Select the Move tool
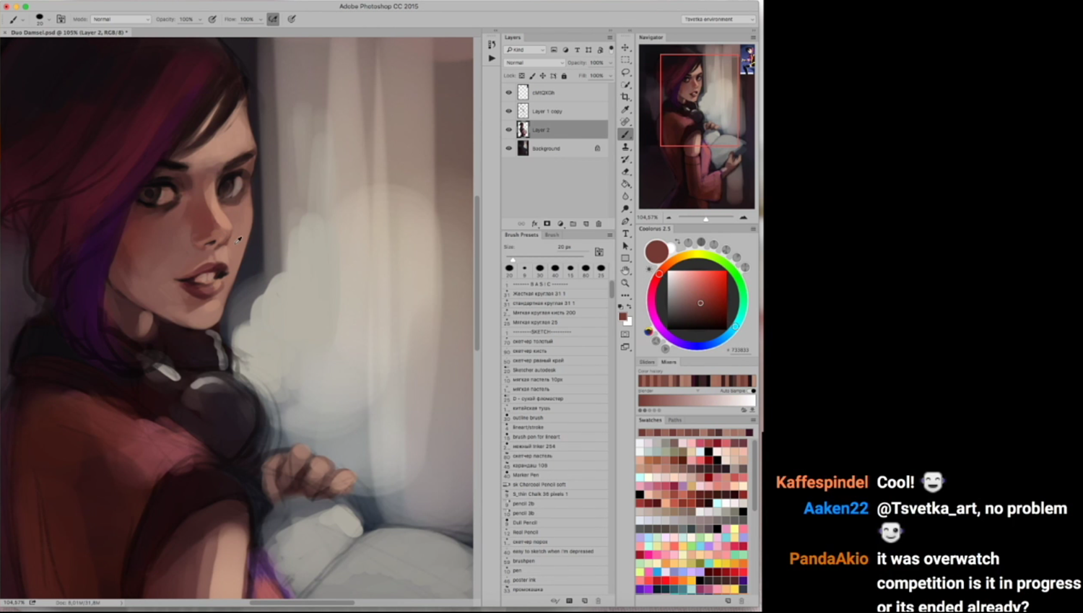The height and width of the screenshot is (613, 1083). [x=625, y=48]
